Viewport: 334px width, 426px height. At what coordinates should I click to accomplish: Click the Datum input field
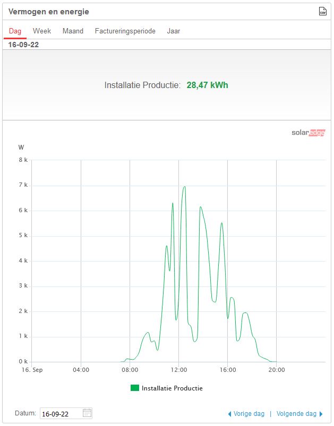(61, 413)
